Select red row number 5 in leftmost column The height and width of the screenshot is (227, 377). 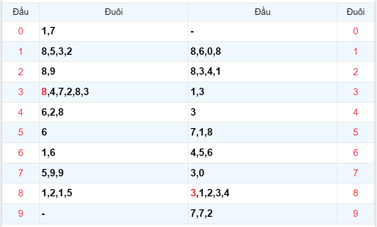(20, 132)
